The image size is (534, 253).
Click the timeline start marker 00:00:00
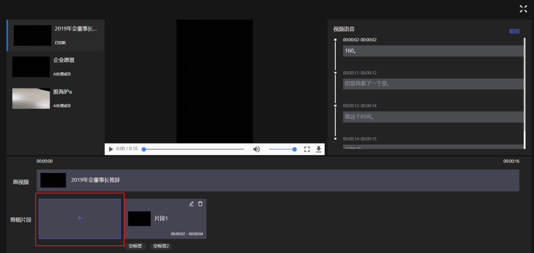pos(45,161)
